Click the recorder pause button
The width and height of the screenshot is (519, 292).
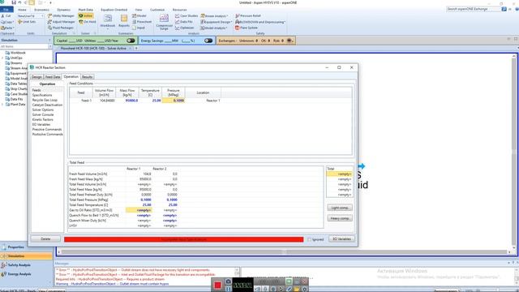(x=228, y=289)
